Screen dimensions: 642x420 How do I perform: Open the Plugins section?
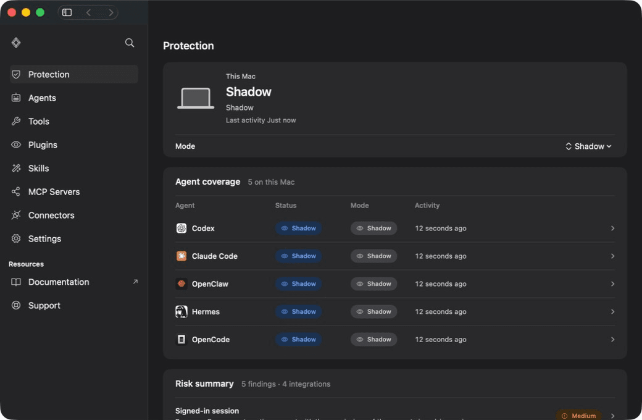click(74, 145)
